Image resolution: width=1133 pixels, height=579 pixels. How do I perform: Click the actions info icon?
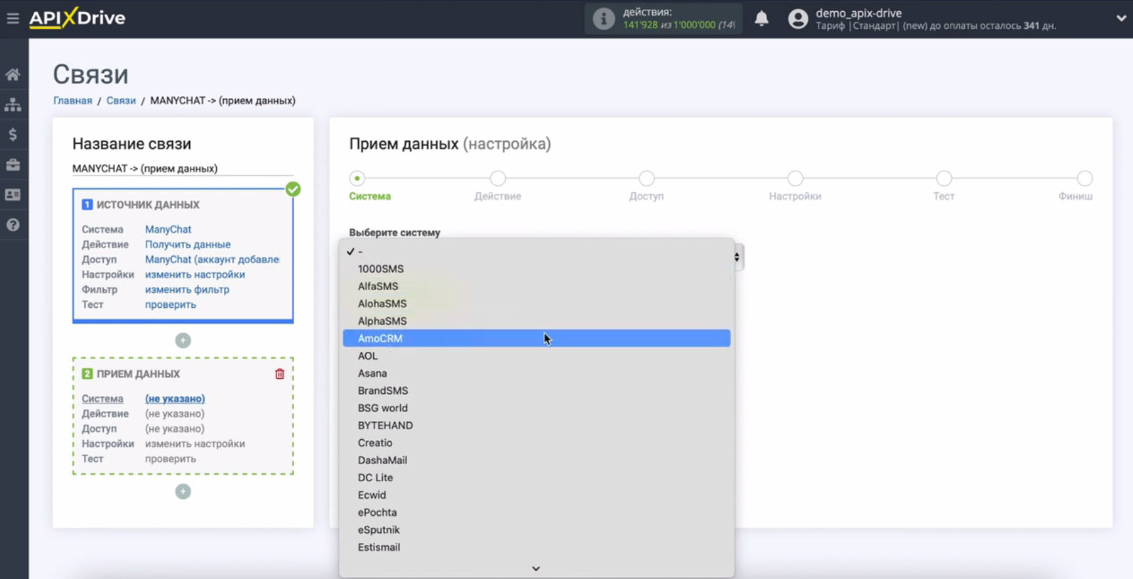(603, 18)
